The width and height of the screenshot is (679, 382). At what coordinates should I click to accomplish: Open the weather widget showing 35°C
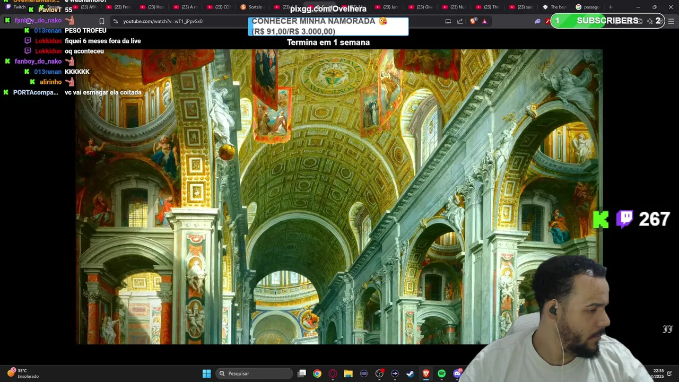[22, 374]
